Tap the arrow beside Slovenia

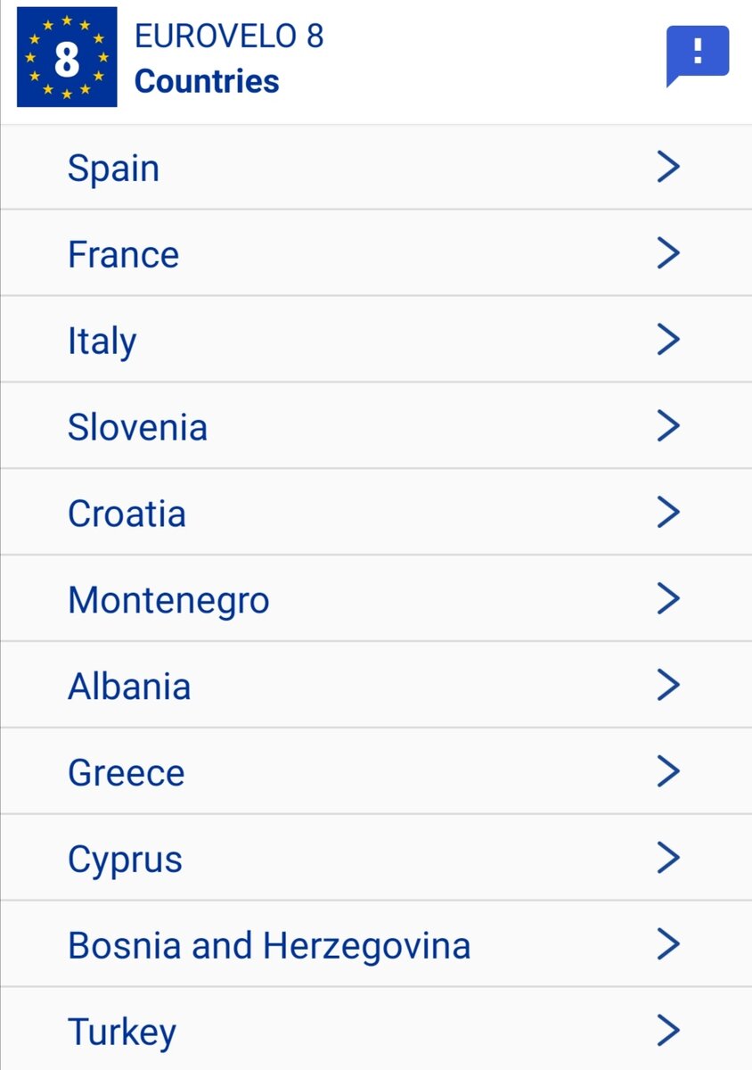point(668,426)
